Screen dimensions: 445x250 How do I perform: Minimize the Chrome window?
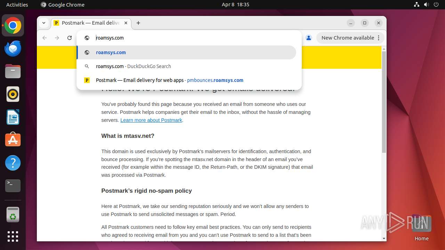click(351, 23)
